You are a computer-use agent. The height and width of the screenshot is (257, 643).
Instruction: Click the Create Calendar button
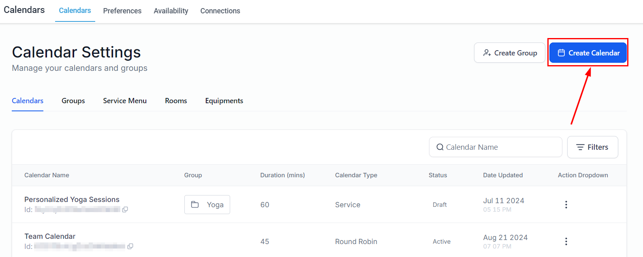pyautogui.click(x=588, y=53)
